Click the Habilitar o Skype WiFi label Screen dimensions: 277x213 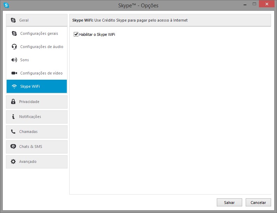97,34
